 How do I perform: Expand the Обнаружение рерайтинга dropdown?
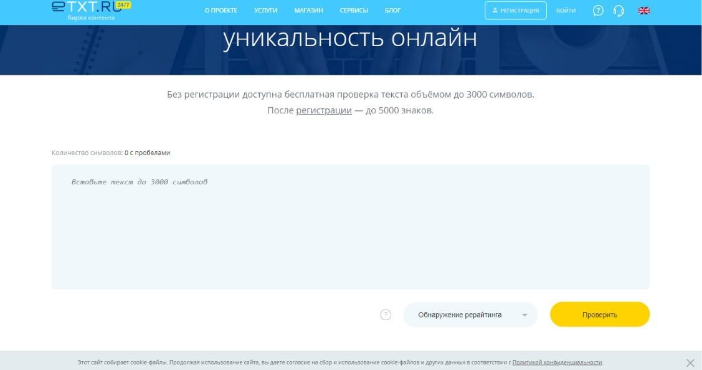(x=460, y=315)
